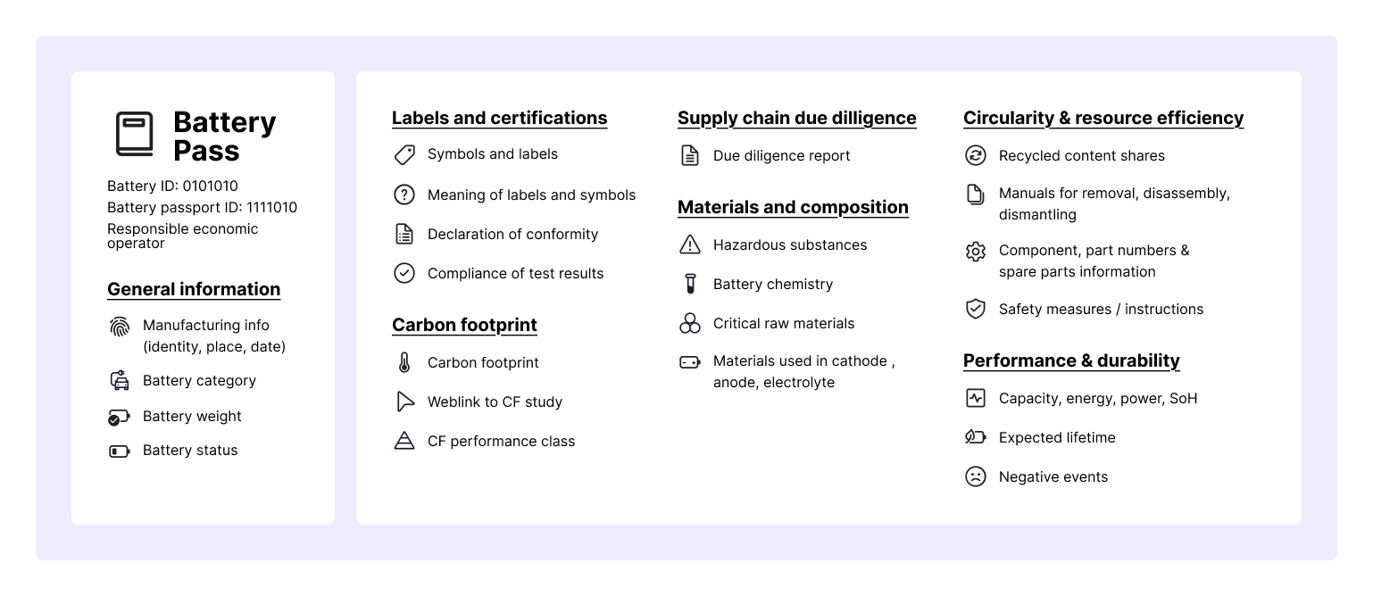This screenshot has height=596, width=1373.
Task: Open the Supply chain due dilligence heading
Action: (x=796, y=118)
